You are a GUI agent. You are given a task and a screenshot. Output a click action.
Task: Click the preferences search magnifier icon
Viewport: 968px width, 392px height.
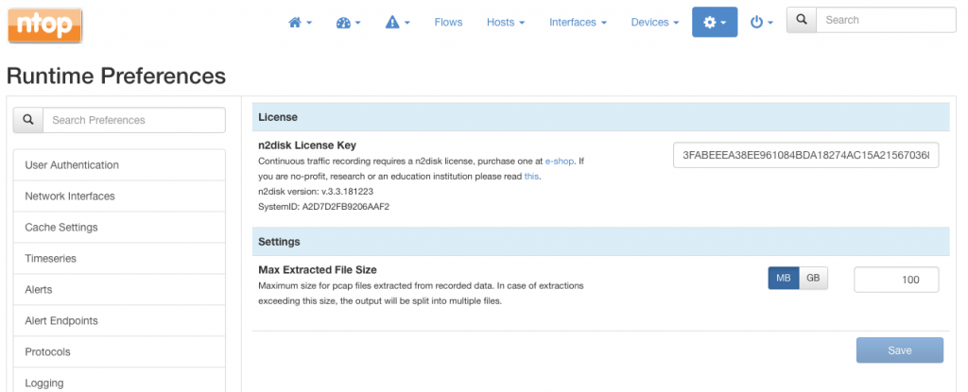pyautogui.click(x=28, y=120)
